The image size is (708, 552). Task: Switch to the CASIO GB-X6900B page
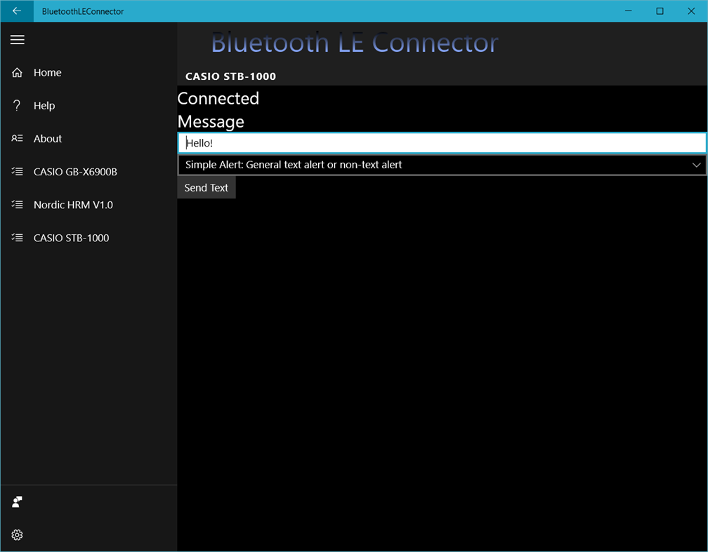point(76,171)
